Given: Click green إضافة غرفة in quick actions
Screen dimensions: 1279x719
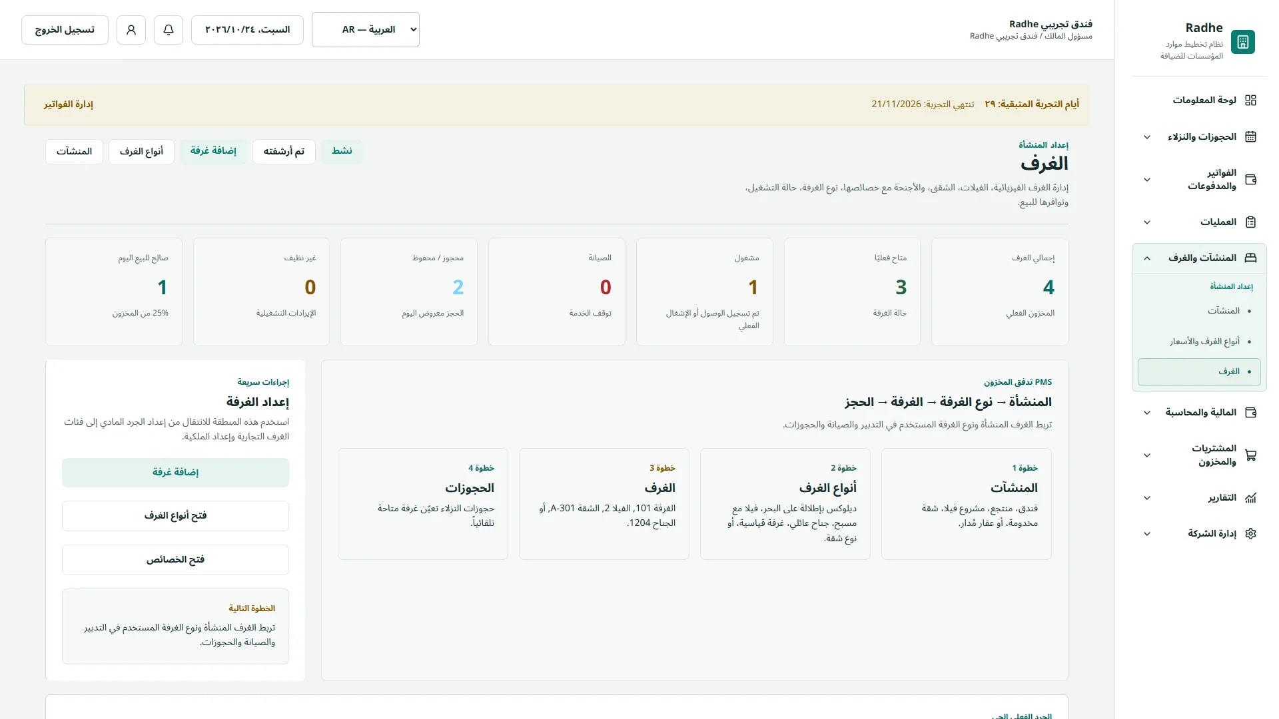Looking at the screenshot, I should (x=175, y=473).
